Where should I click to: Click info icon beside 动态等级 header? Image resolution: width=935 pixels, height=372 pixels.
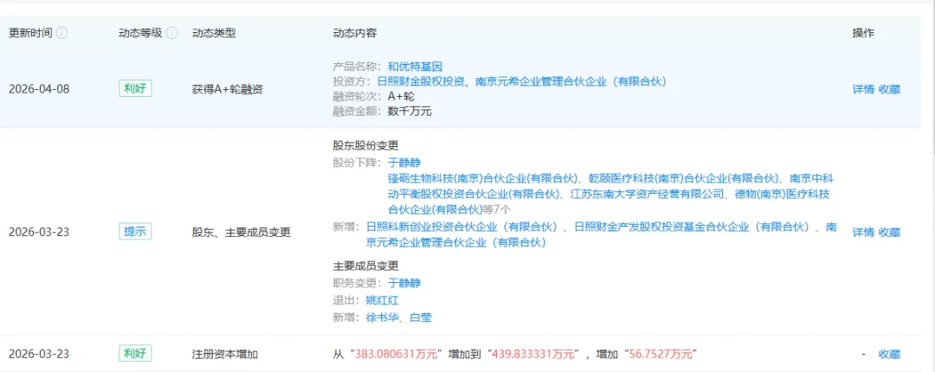click(172, 34)
